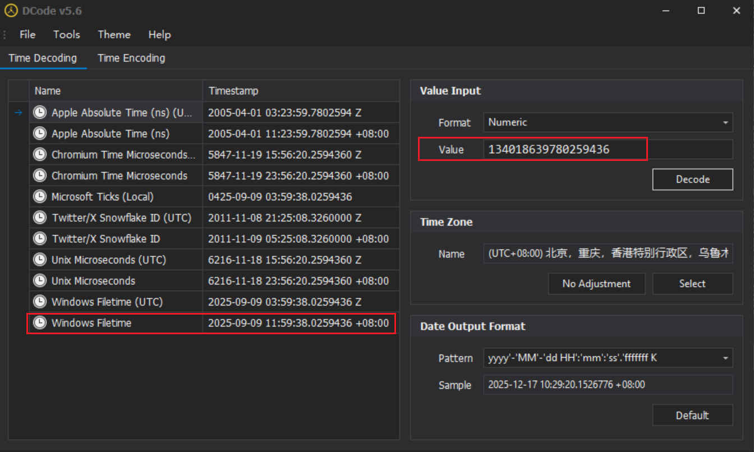The height and width of the screenshot is (452, 754).
Task: Click the clock icon for Windows Filetime (UTC)
Action: point(40,302)
